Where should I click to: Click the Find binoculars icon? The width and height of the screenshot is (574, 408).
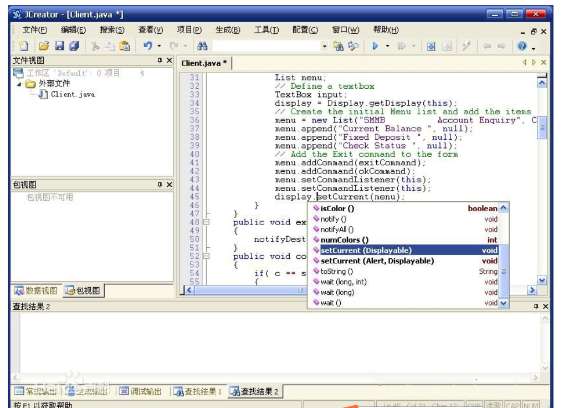tap(202, 46)
